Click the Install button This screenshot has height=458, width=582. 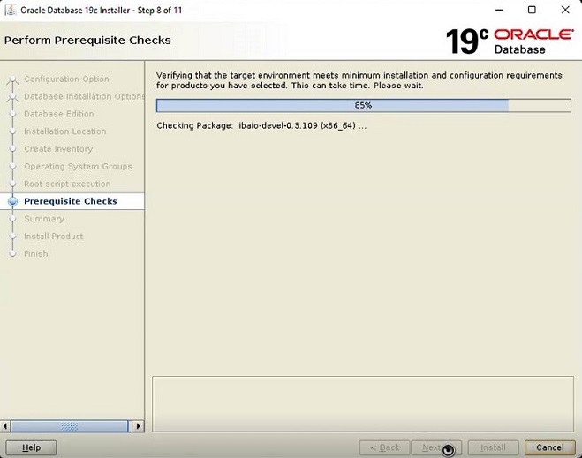click(493, 447)
